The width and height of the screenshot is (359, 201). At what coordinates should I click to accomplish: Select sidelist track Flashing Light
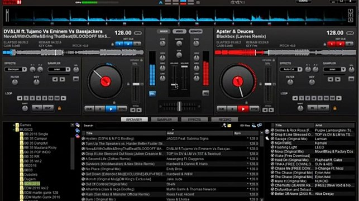pos(313,147)
